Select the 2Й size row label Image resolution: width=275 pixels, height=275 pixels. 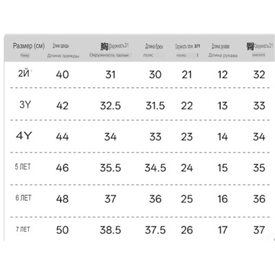24,74
